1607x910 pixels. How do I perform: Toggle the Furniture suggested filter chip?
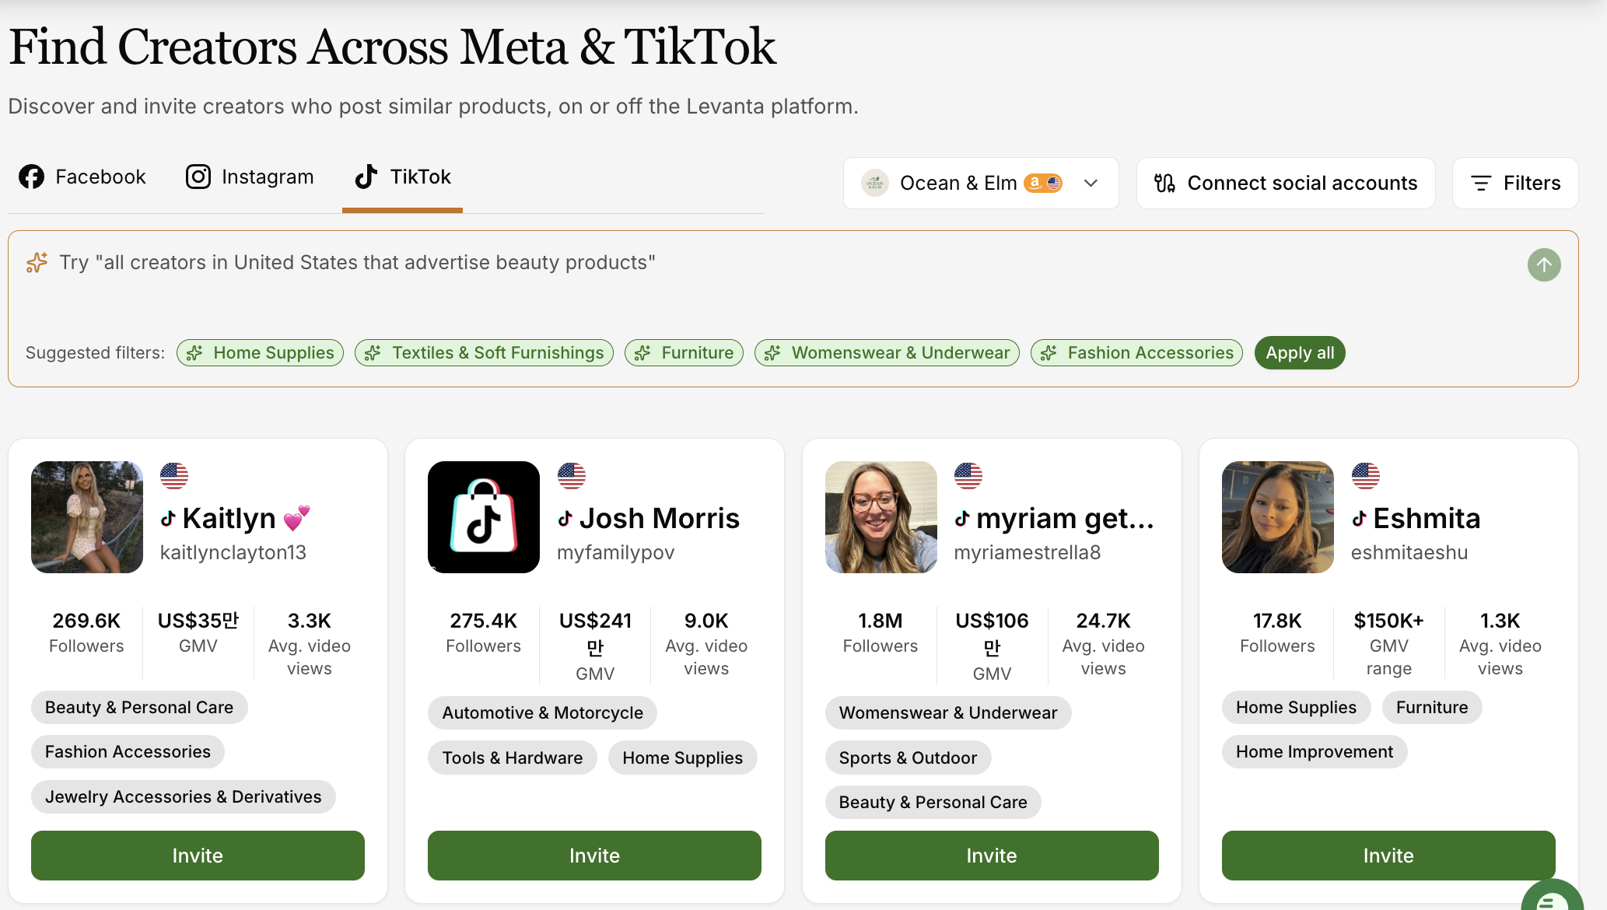pos(684,352)
